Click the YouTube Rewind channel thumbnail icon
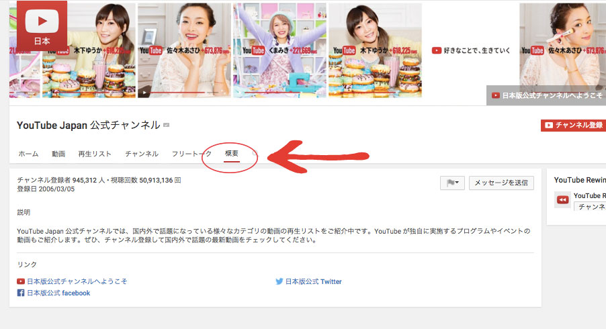This screenshot has width=606, height=329. tap(562, 199)
